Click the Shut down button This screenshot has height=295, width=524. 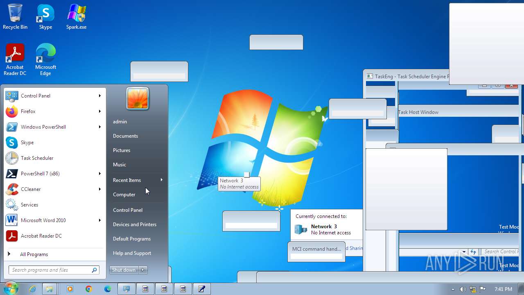(x=124, y=270)
